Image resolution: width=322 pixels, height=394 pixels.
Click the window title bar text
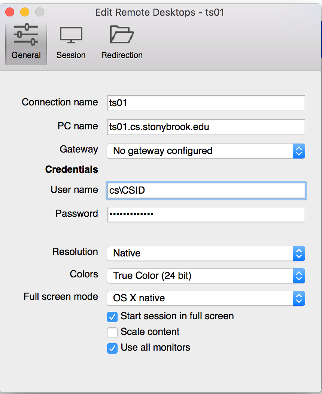[160, 12]
